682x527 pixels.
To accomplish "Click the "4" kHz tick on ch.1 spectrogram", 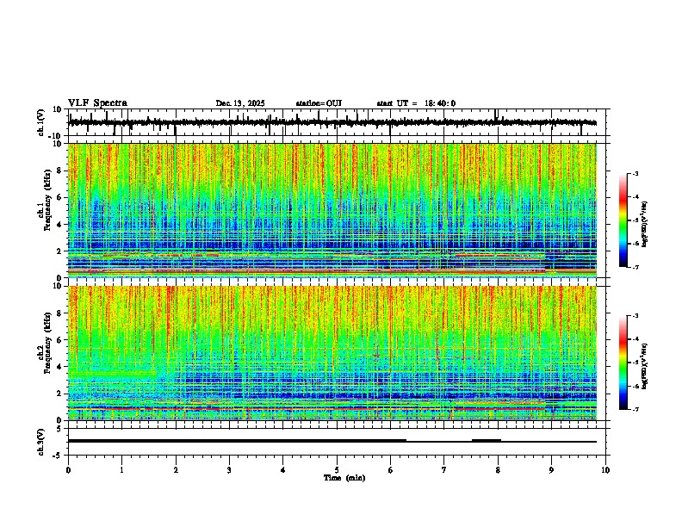I will pos(59,225).
